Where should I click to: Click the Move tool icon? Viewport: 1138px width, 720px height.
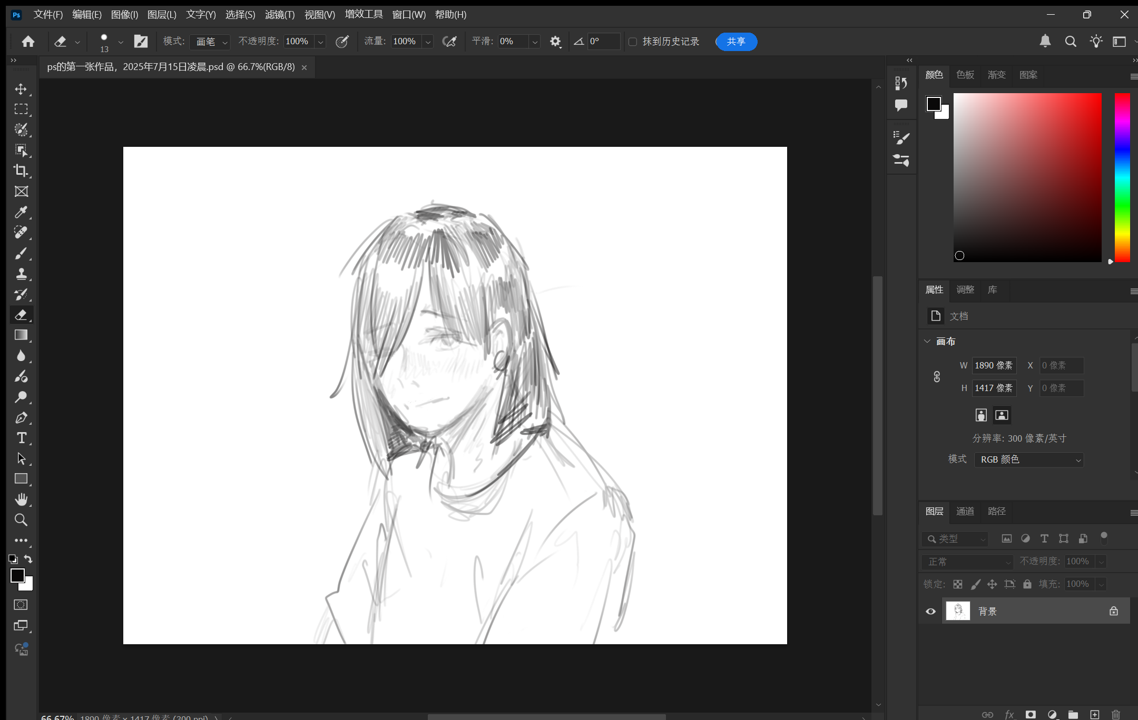(x=21, y=89)
